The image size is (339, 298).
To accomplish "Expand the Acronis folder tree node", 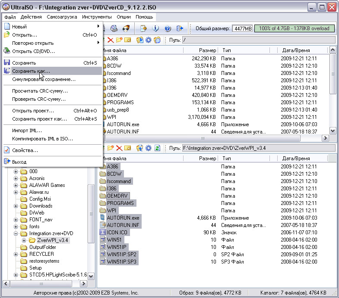I will pos(16,179).
